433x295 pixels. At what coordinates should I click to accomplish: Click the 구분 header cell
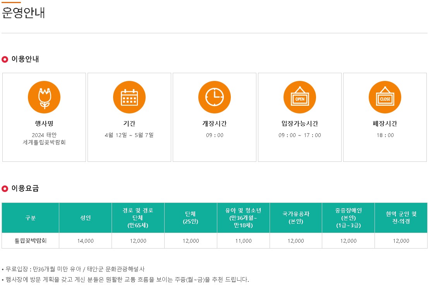click(x=30, y=218)
